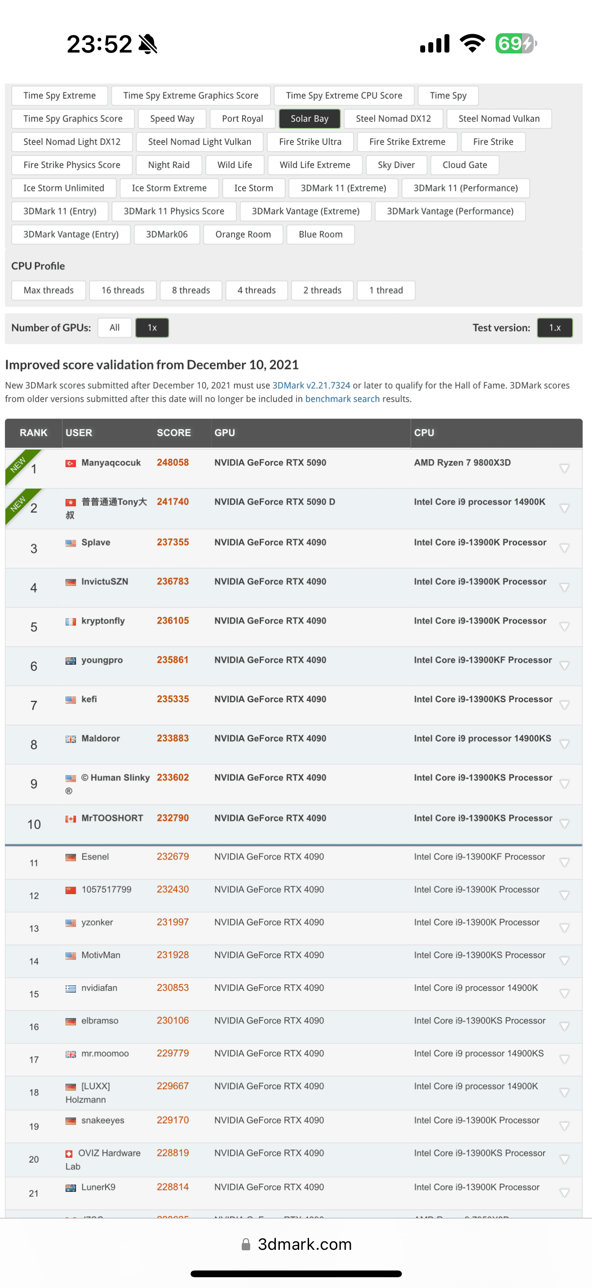Switch to the Port Royal benchmark tab
592x1288 pixels.
pos(242,119)
